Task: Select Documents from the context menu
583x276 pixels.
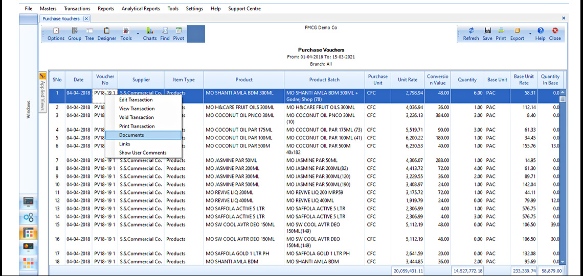Action: (131, 135)
